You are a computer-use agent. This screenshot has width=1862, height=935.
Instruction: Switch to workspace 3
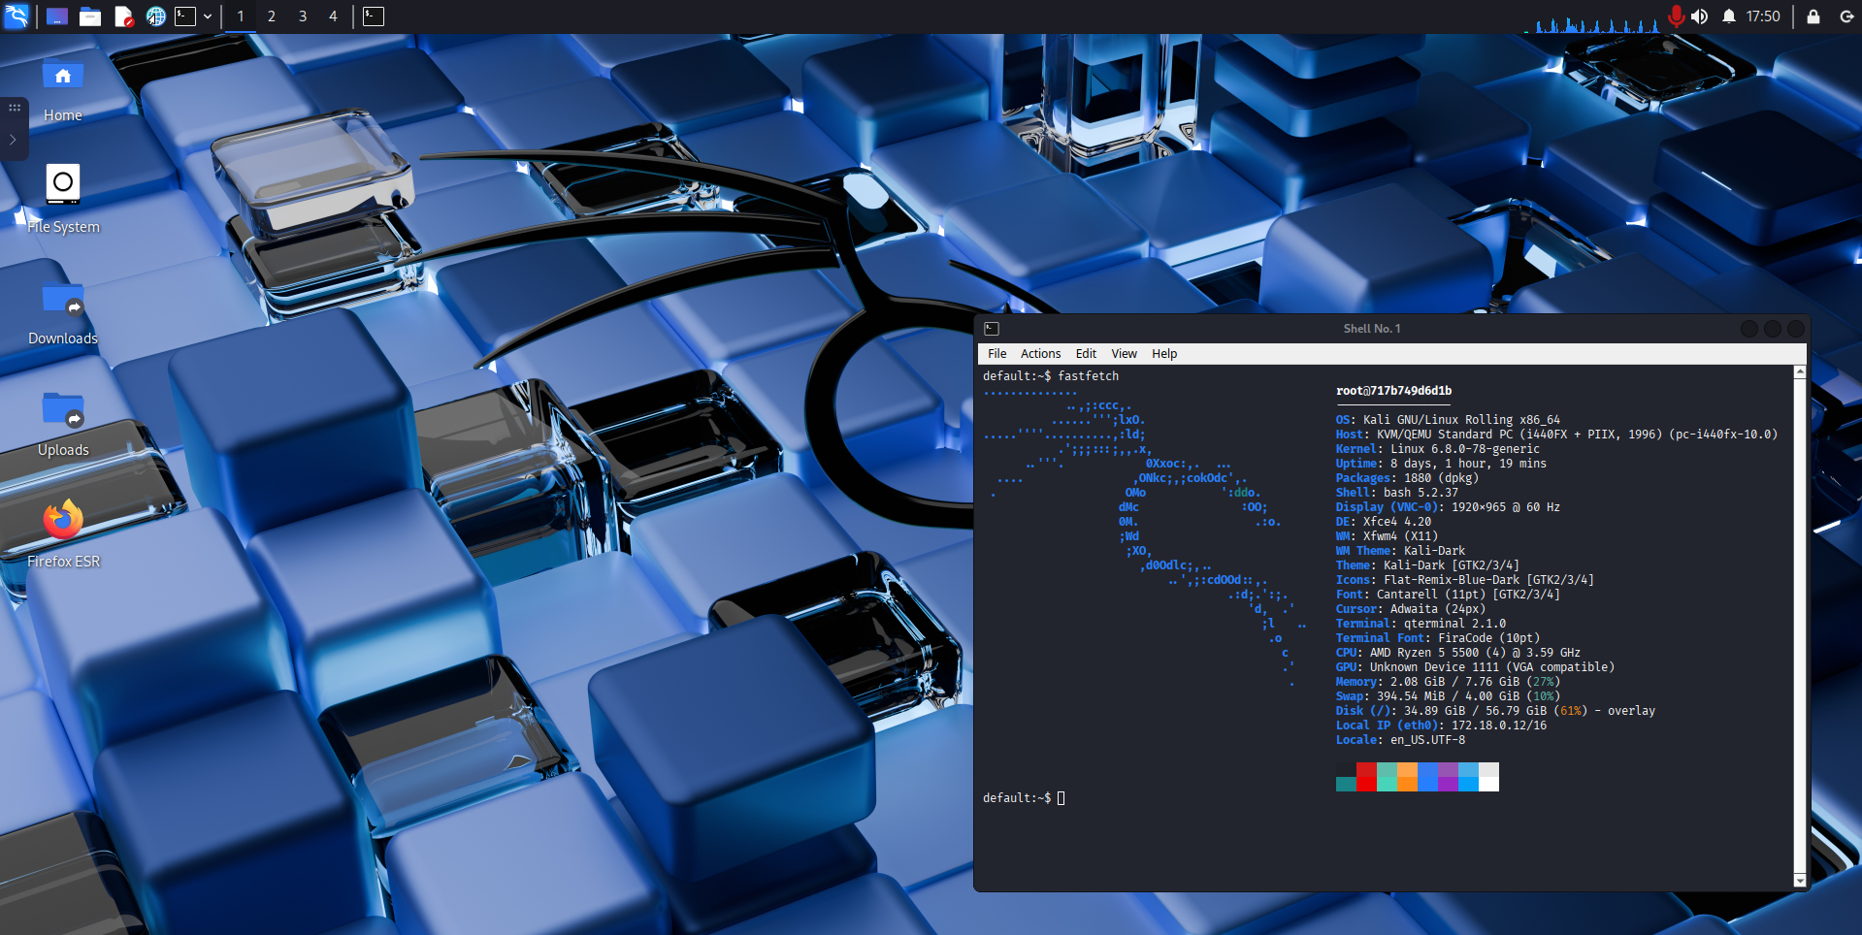click(303, 16)
